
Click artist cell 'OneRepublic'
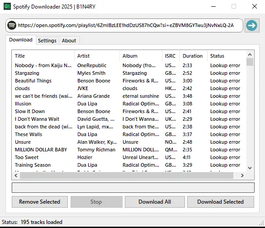click(x=92, y=65)
